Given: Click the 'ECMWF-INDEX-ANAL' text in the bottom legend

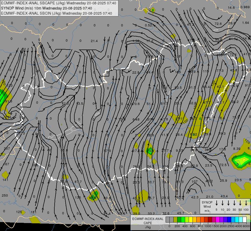Looking at the screenshot, I should (148, 219).
